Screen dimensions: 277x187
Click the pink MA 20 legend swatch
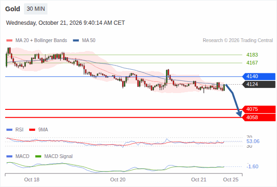coord(9,41)
